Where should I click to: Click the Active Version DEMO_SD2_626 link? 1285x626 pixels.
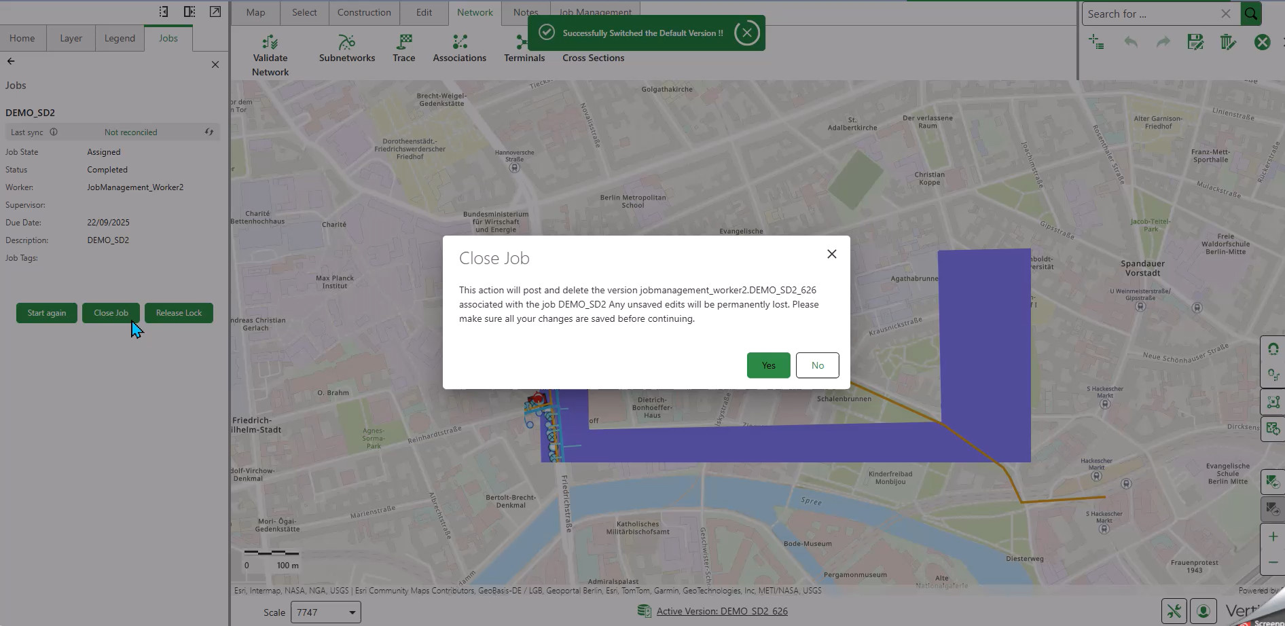pyautogui.click(x=721, y=611)
